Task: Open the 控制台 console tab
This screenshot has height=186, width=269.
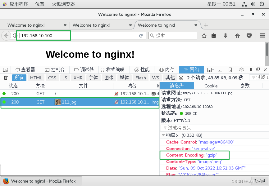Action: tap(55, 70)
